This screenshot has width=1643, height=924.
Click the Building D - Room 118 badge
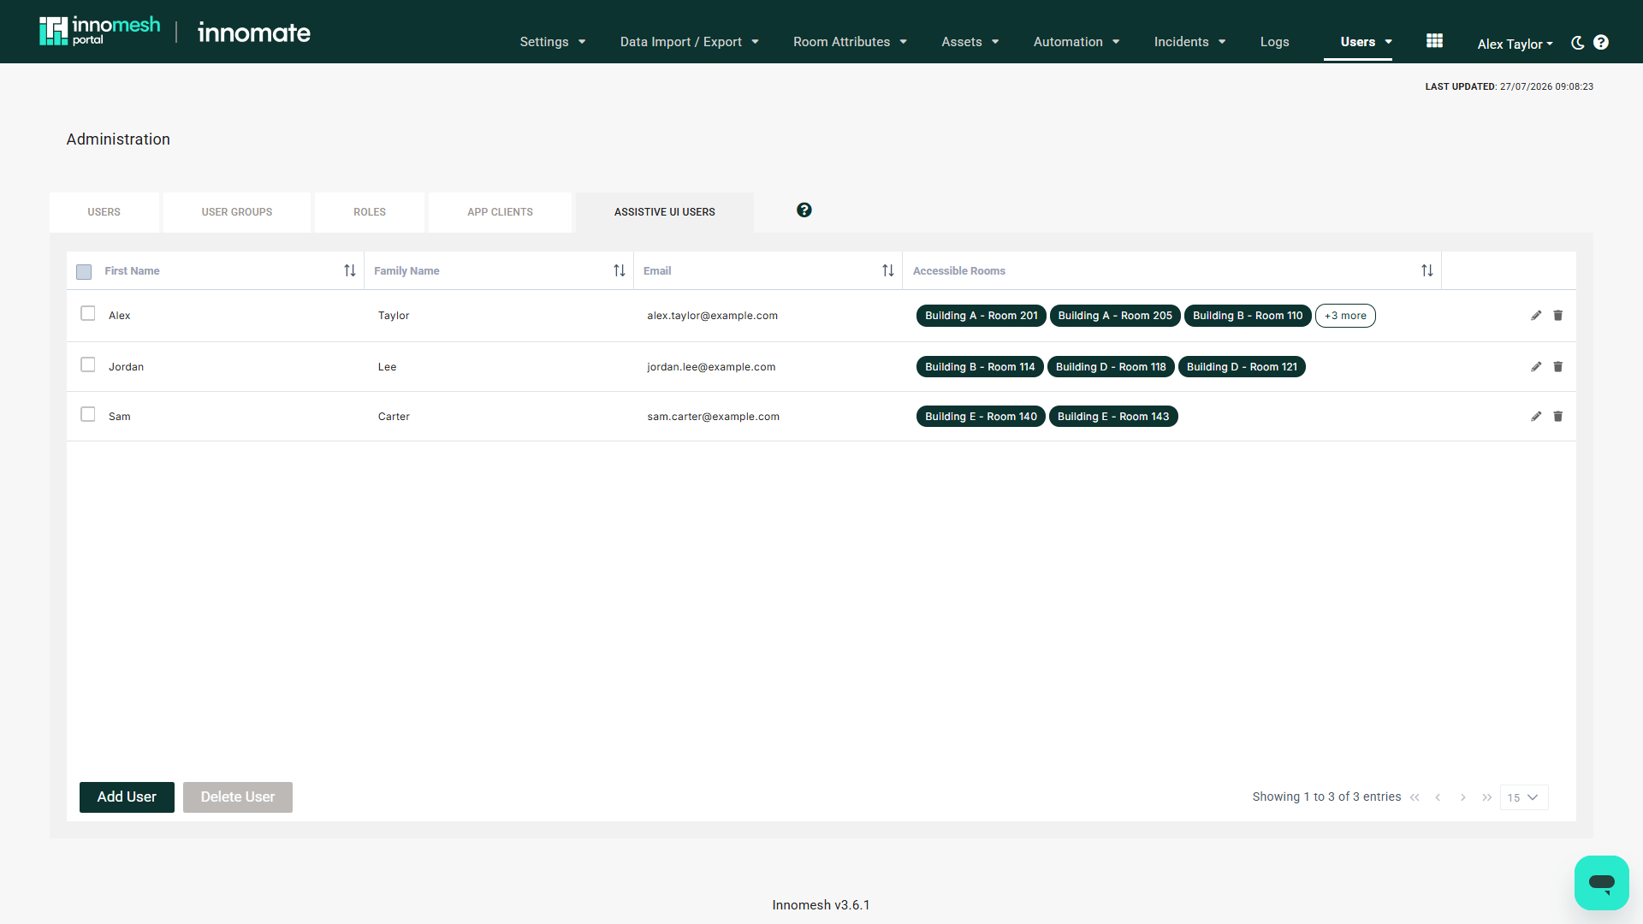[1111, 367]
